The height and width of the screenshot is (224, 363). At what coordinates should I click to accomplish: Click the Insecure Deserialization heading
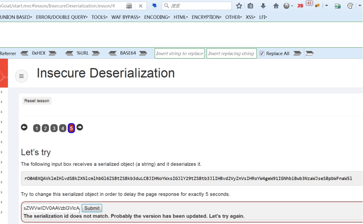coord(106,73)
